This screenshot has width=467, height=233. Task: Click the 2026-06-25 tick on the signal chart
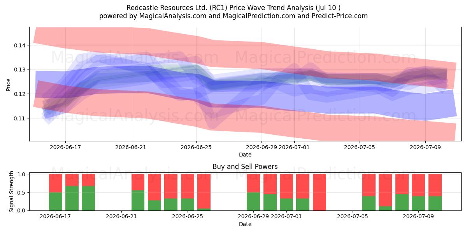click(x=188, y=217)
